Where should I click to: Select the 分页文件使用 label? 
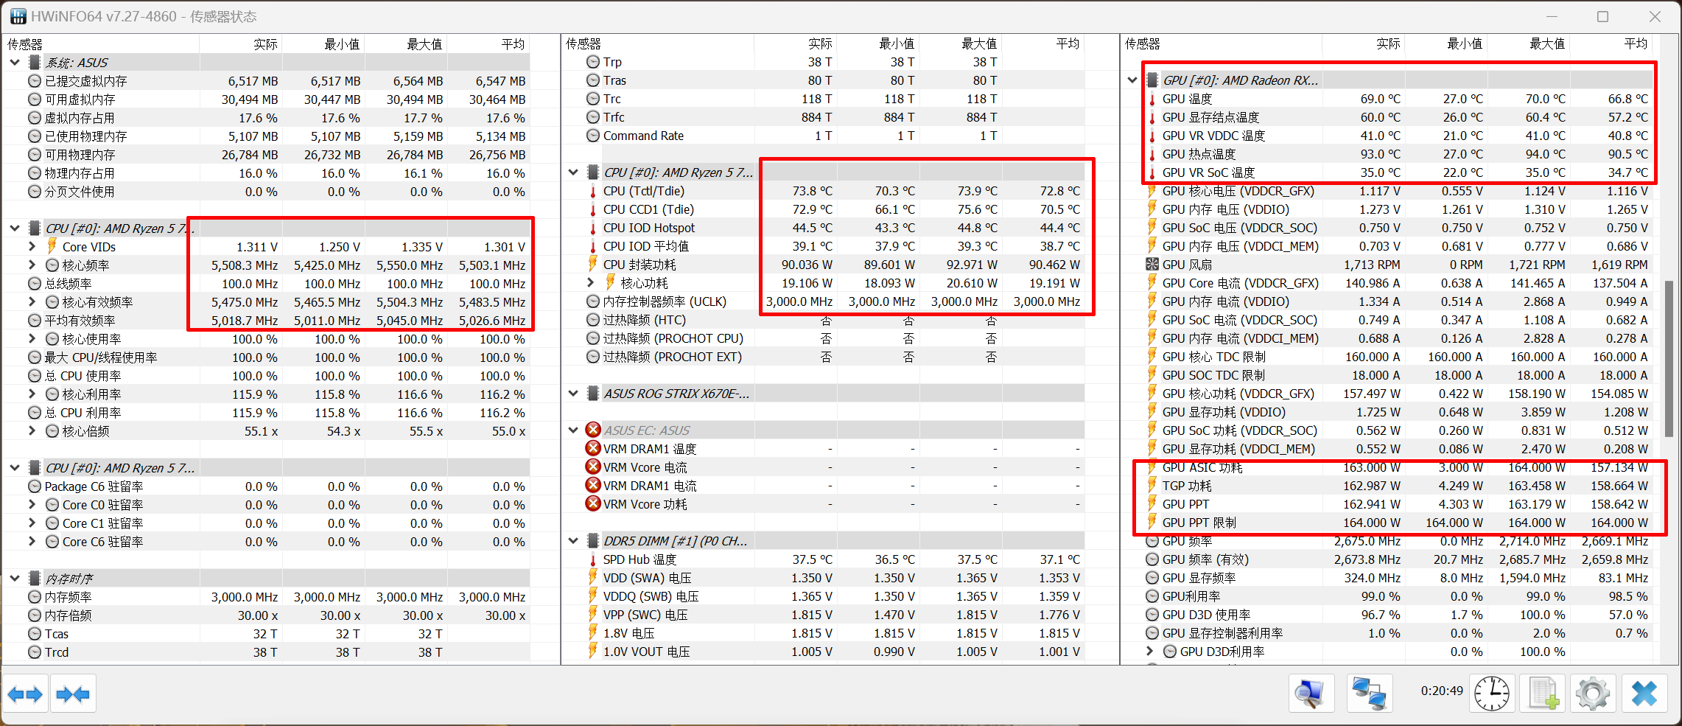80,192
